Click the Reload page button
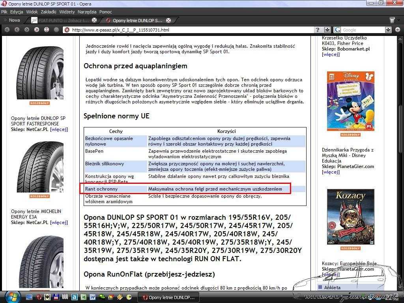 coord(47,30)
